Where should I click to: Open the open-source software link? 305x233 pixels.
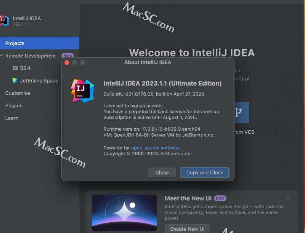click(x=155, y=148)
